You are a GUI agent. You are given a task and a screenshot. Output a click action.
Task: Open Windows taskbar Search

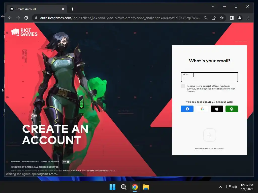[x=123, y=187]
